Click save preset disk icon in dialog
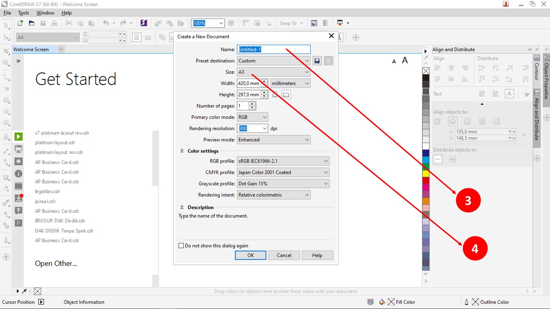The width and height of the screenshot is (550, 309). pyautogui.click(x=317, y=61)
